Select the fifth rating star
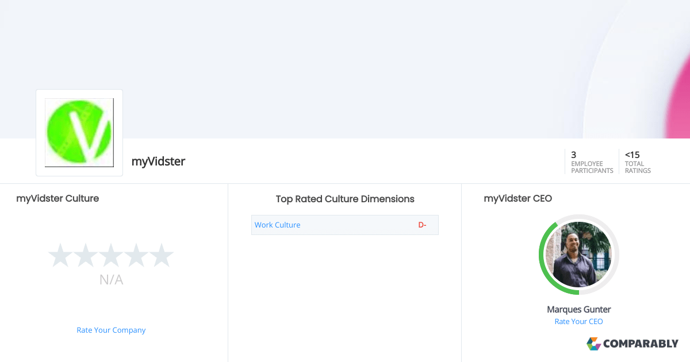 [x=162, y=256]
